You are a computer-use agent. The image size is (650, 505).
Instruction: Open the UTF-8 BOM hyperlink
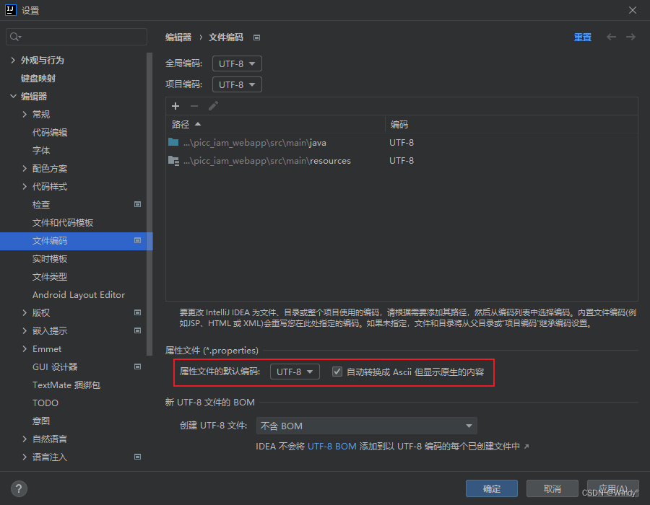coord(332,447)
